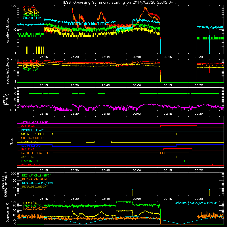227x227 pixels.
Task: Click the SAA_FLAG label
Action: pyautogui.click(x=28, y=149)
